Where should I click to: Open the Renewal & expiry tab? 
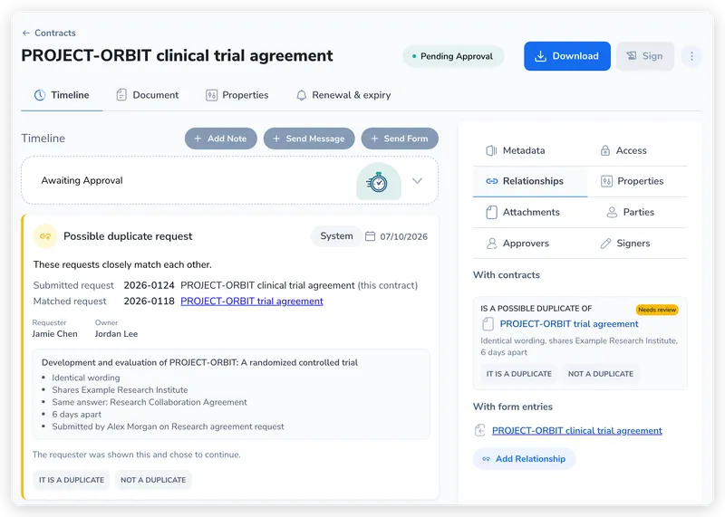coord(343,95)
